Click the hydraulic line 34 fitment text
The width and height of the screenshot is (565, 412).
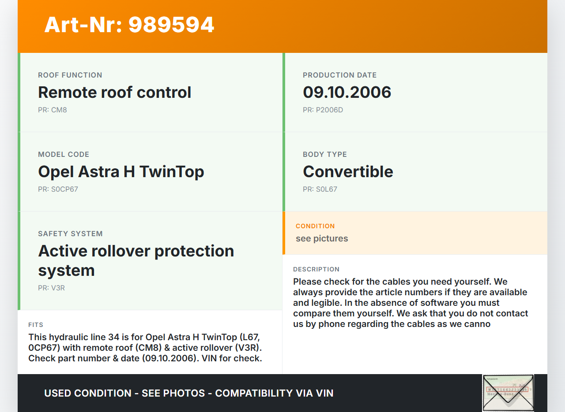(145, 348)
